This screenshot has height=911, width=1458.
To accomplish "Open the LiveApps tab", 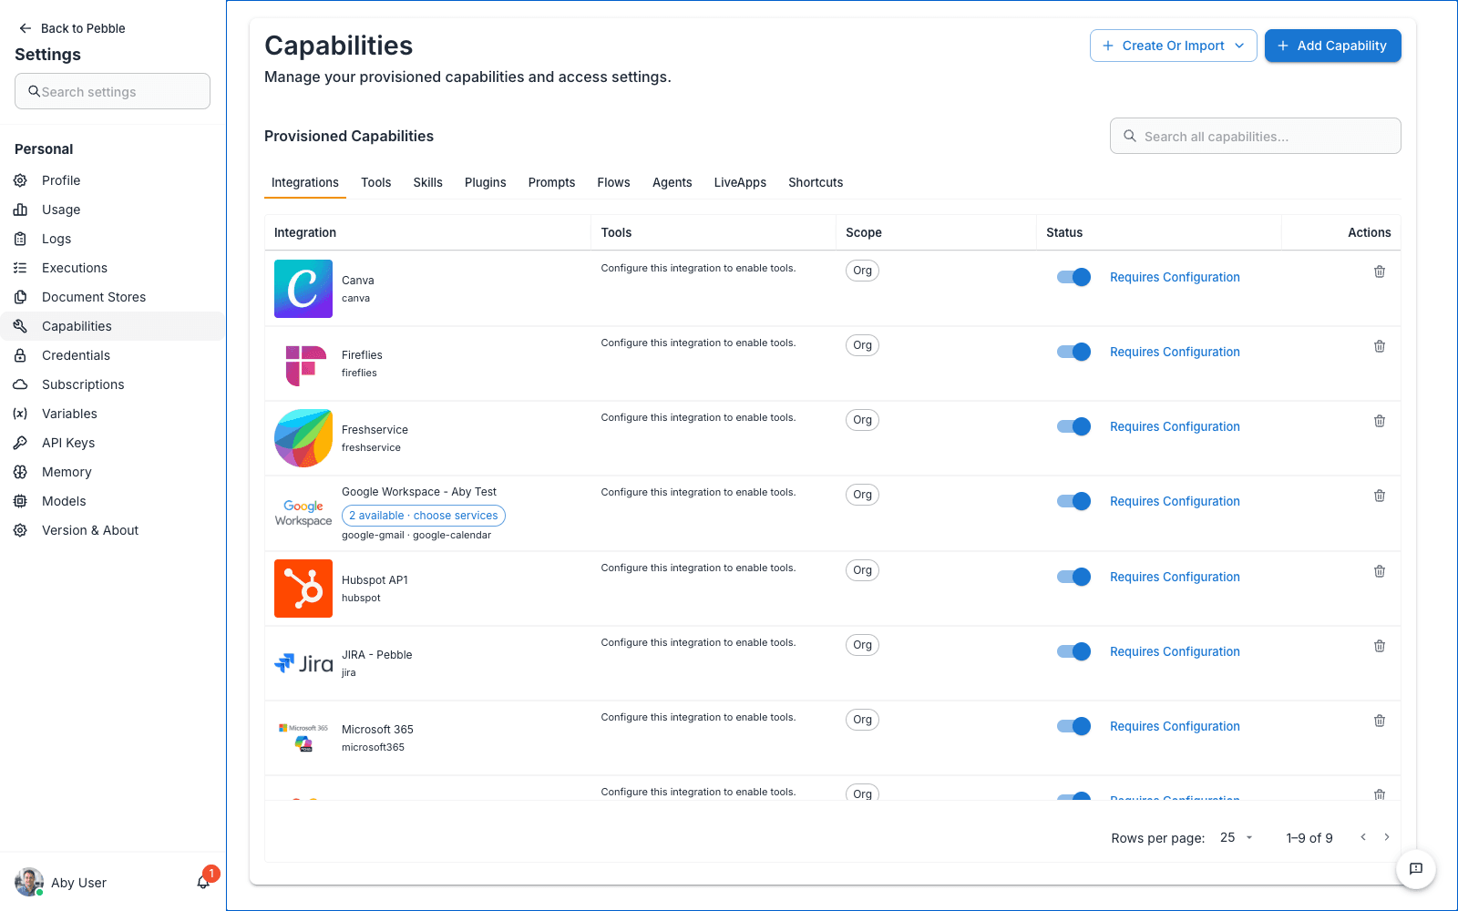I will pyautogui.click(x=740, y=182).
